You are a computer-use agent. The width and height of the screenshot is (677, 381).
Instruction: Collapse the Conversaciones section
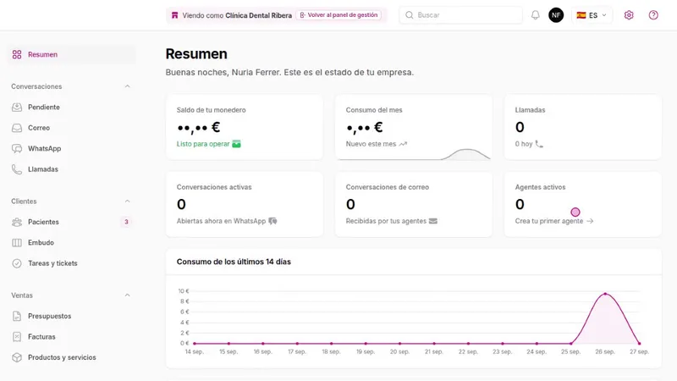click(x=128, y=86)
